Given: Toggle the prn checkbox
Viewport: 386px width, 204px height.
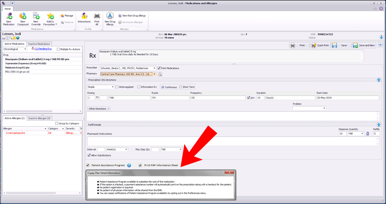Looking at the screenshot, I should (x=248, y=98).
